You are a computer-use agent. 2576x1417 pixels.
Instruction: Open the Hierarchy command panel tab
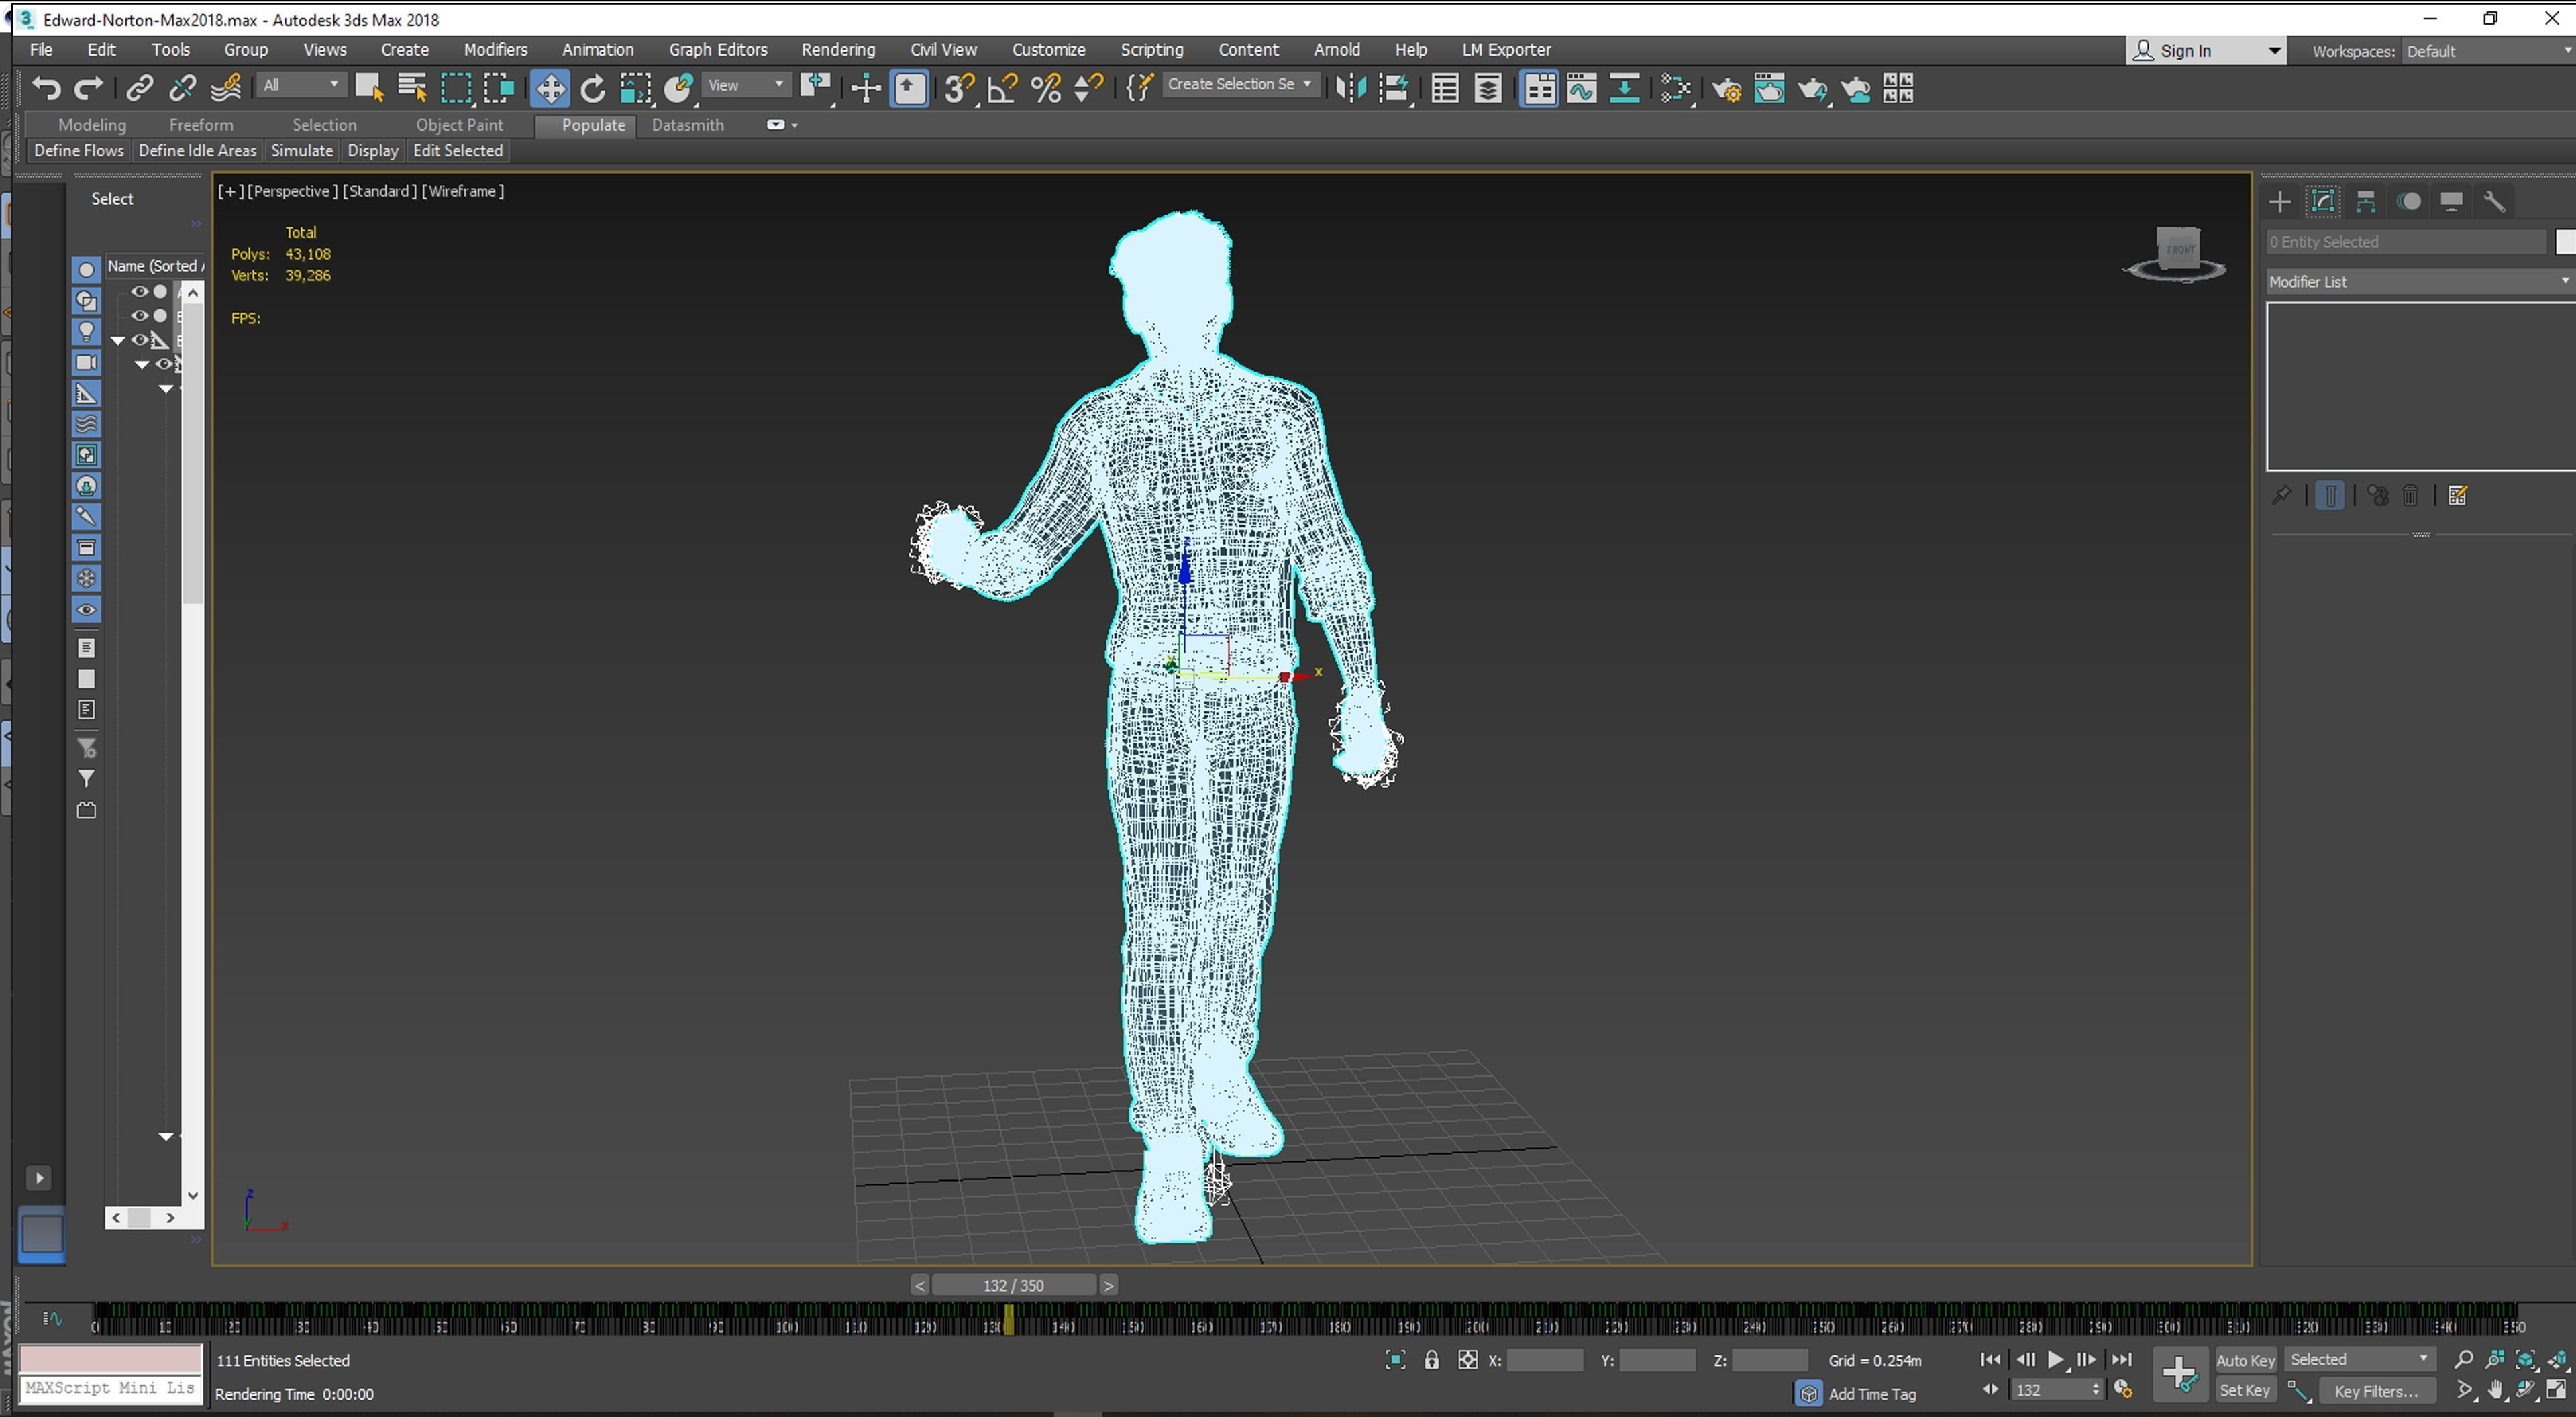[2366, 202]
